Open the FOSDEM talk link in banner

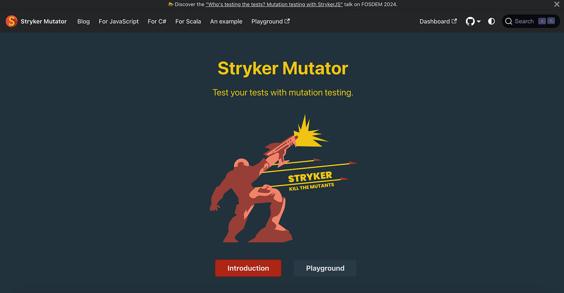(274, 4)
